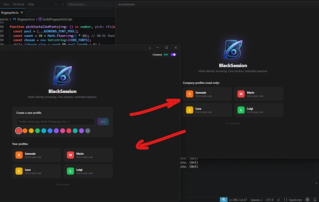Click the Add profile button
Viewport: 319px width, 202px height.
pyautogui.click(x=103, y=122)
